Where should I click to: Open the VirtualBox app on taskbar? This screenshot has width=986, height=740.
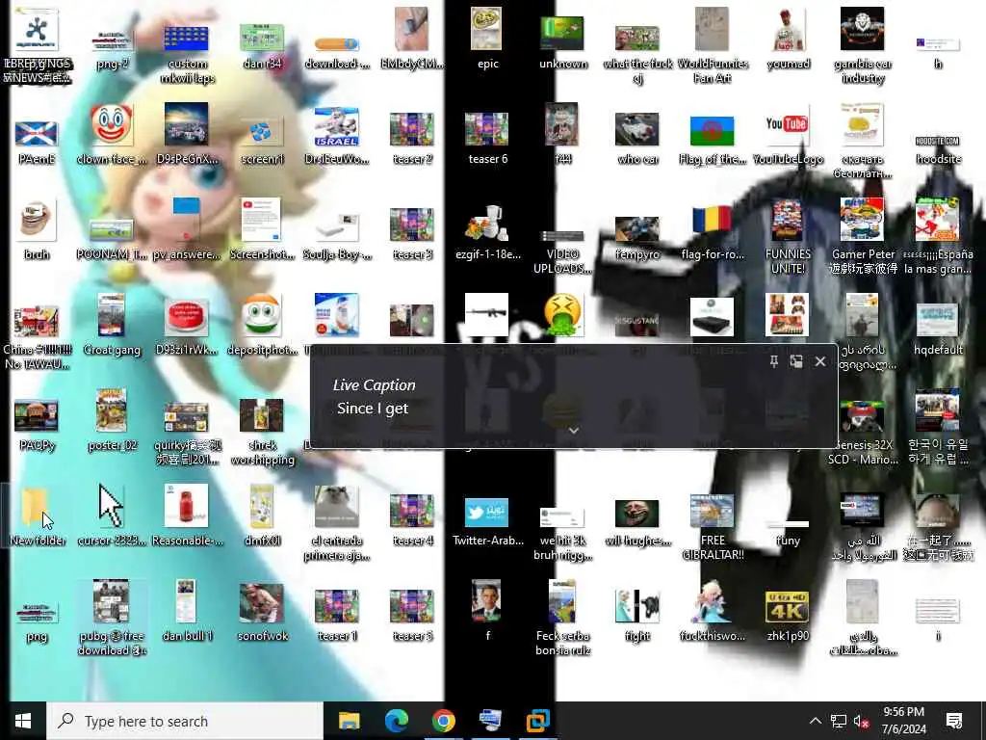coord(537,721)
